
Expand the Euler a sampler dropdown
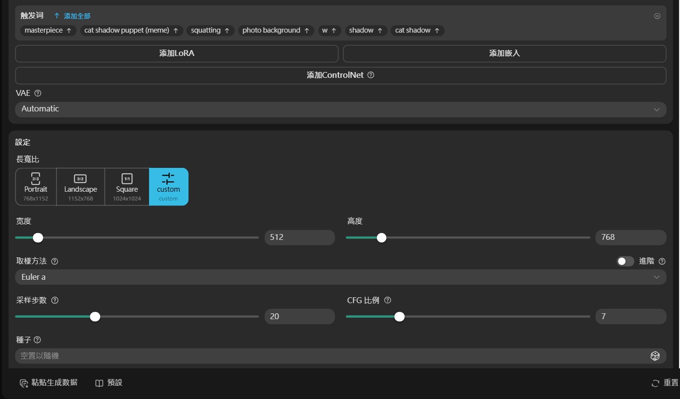click(340, 277)
